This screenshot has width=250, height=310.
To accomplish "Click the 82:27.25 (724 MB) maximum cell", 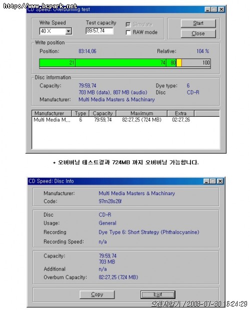I will tap(141, 120).
